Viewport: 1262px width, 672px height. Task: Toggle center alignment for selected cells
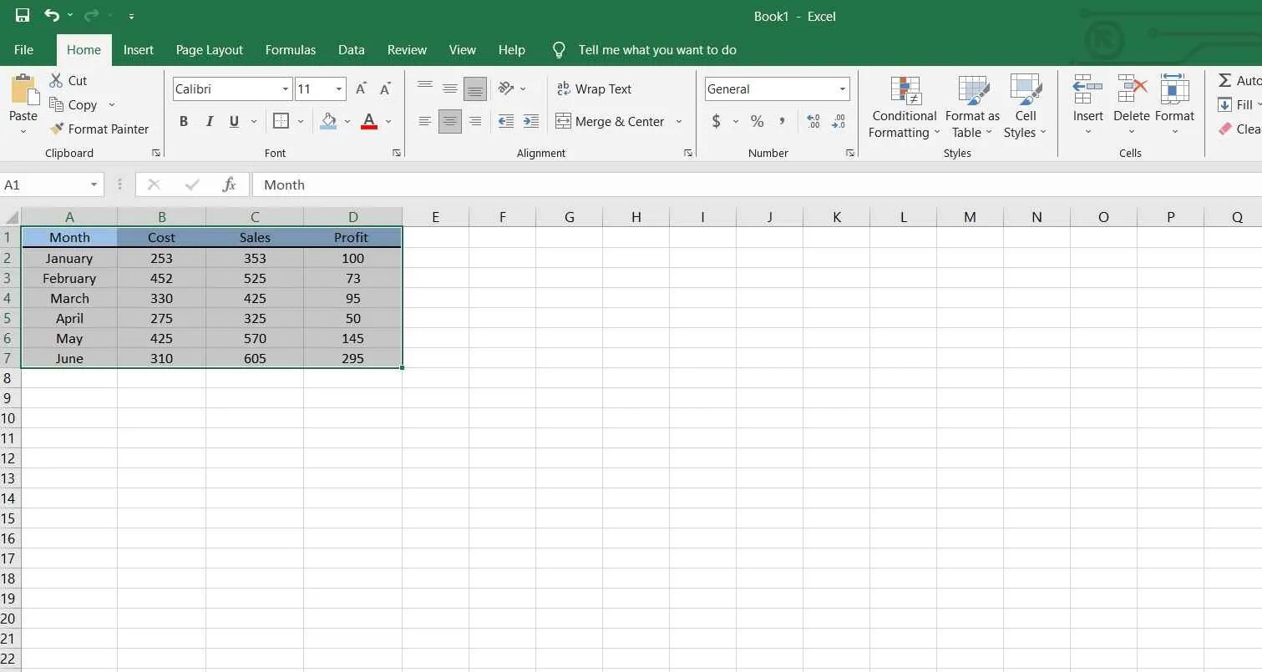pyautogui.click(x=449, y=121)
